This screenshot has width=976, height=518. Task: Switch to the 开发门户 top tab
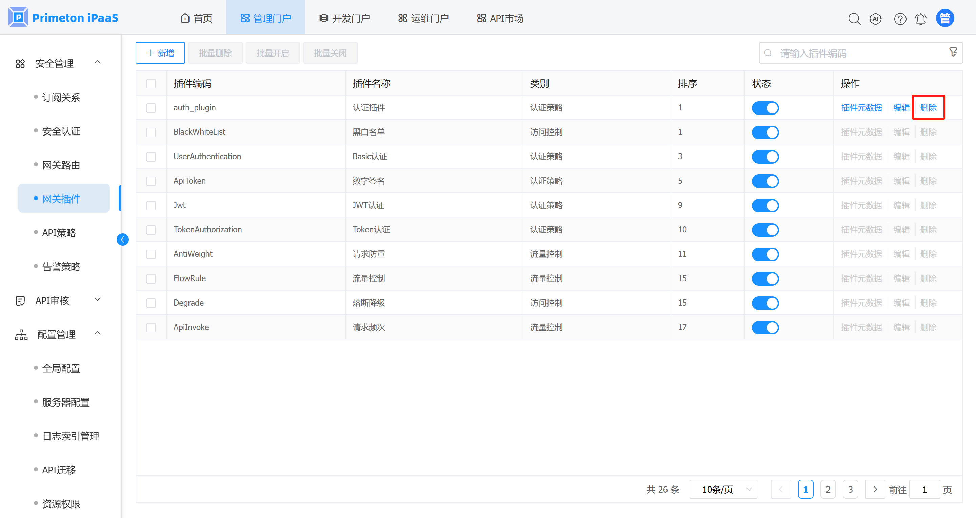coord(344,18)
